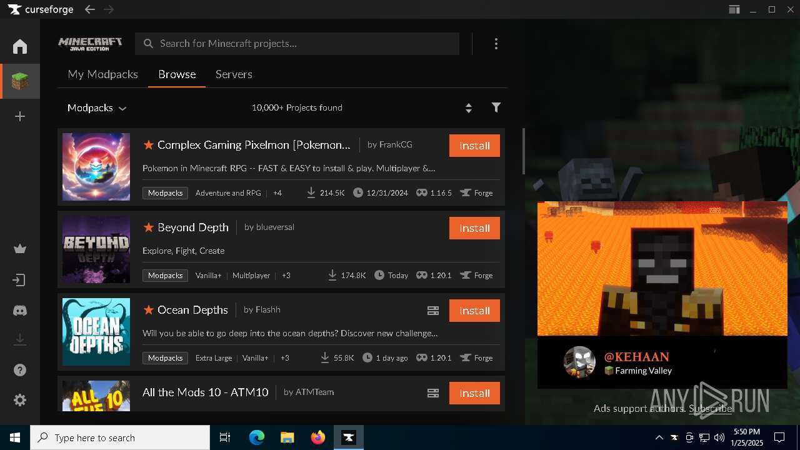Open Firefox from the taskbar
The height and width of the screenshot is (450, 800).
tap(318, 437)
